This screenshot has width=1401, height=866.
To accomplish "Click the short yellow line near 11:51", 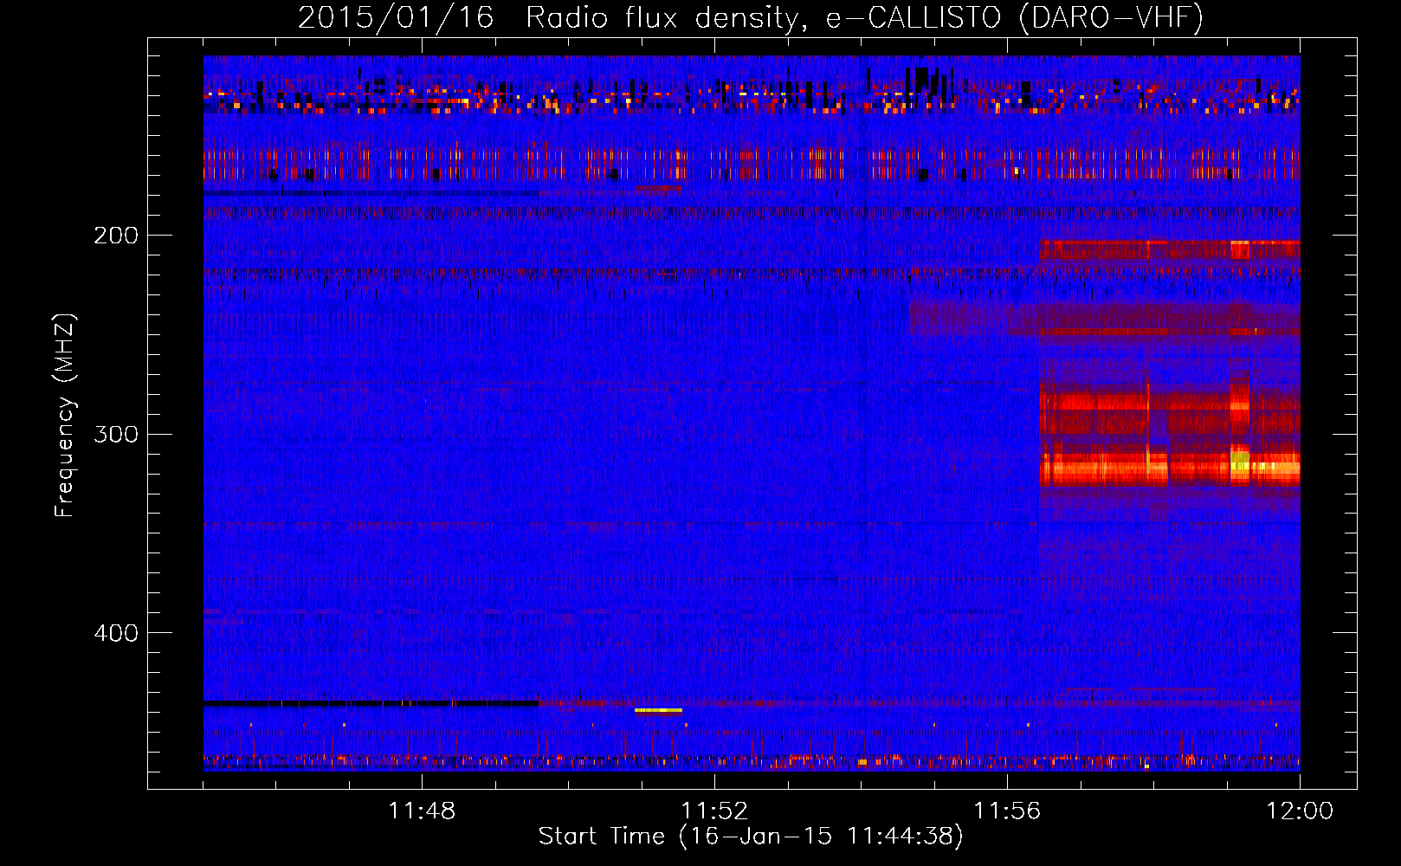I will (x=658, y=710).
